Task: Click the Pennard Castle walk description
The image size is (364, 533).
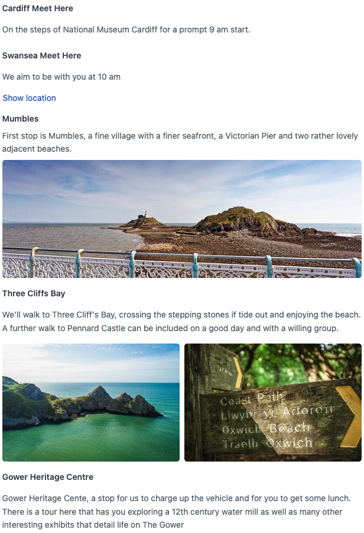Action: pyautogui.click(x=170, y=328)
